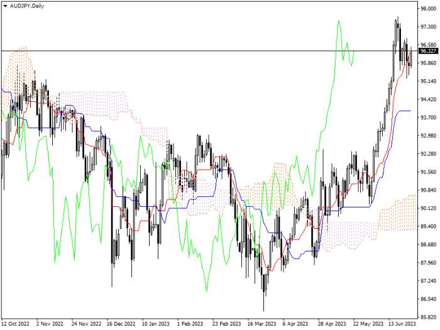Viewport: 440px width, 330px height.
Task: Click the 1 Feb 2023 date label
Action: pos(190,324)
